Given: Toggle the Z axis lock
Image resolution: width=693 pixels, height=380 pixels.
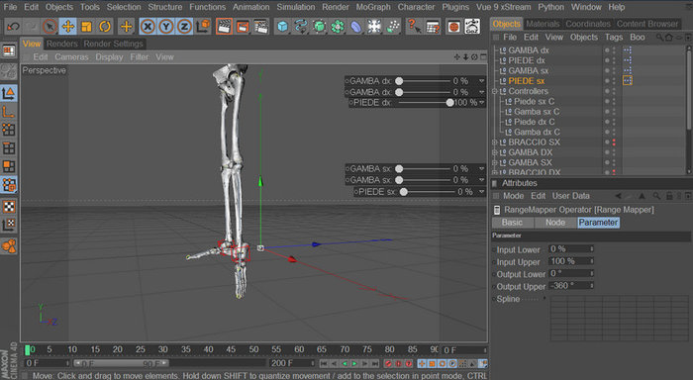Looking at the screenshot, I should pyautogui.click(x=184, y=27).
